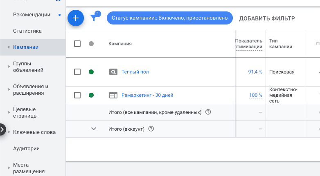This screenshot has width=320, height=176.
Task: Tick the checkbox for Ремаркетинг - 30 дней
Action: click(77, 95)
